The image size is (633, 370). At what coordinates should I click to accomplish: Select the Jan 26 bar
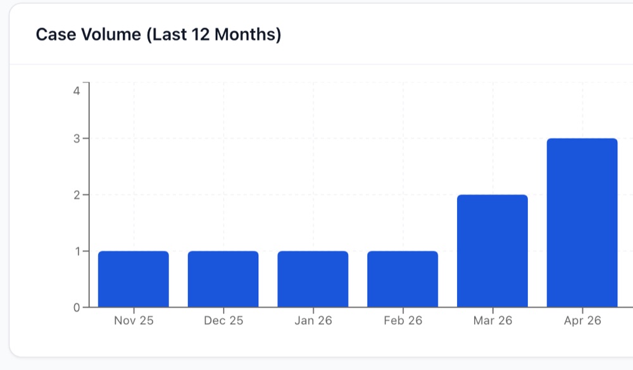(313, 279)
